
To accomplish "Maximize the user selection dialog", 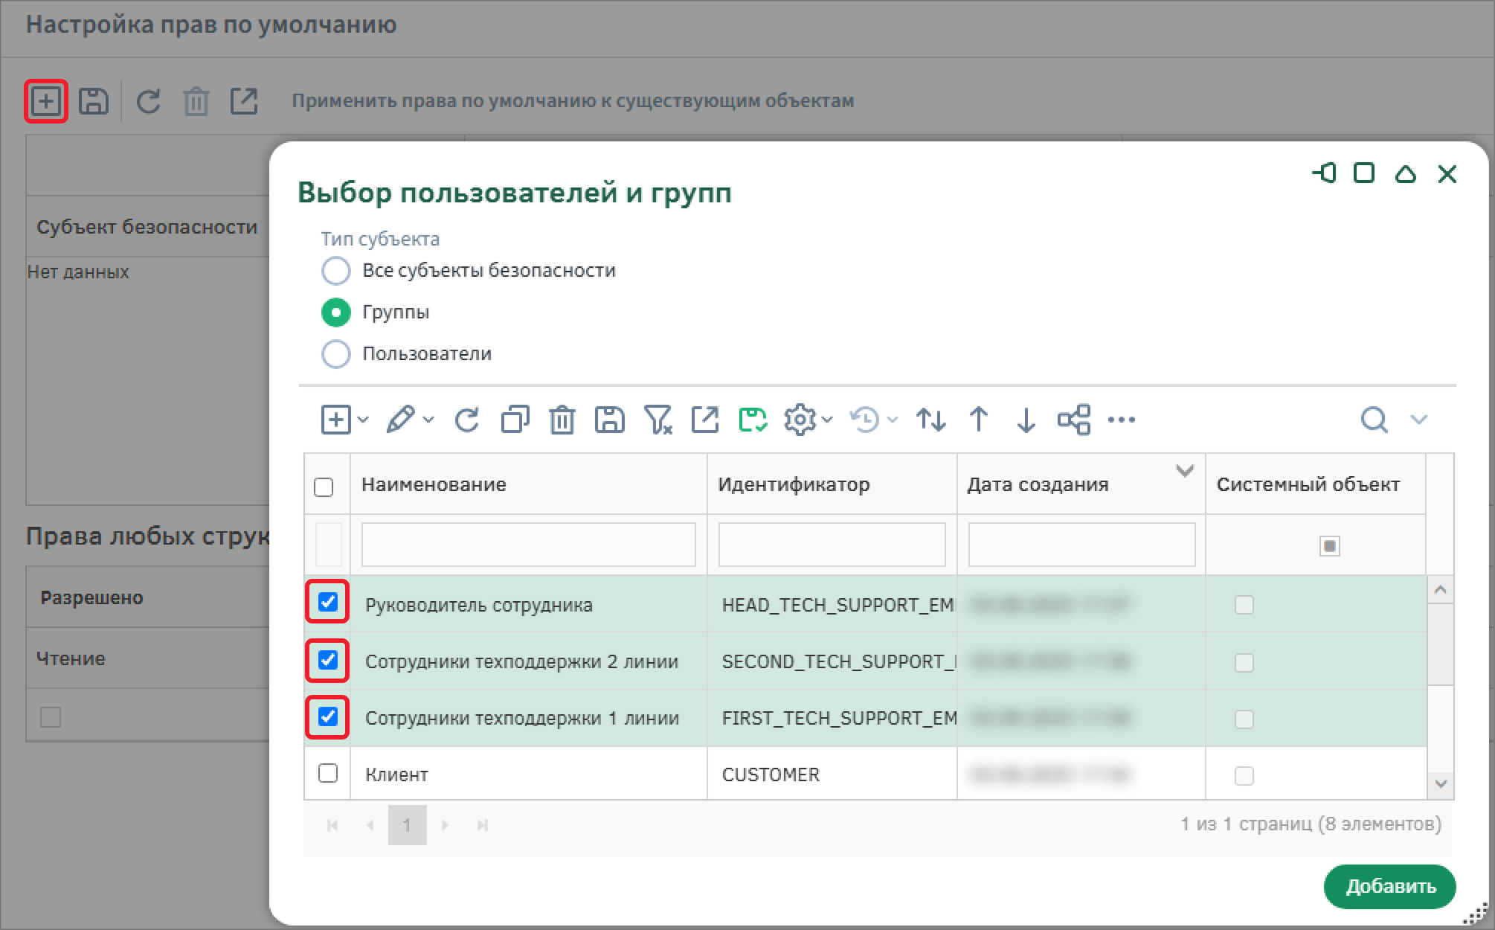I will [x=1364, y=173].
